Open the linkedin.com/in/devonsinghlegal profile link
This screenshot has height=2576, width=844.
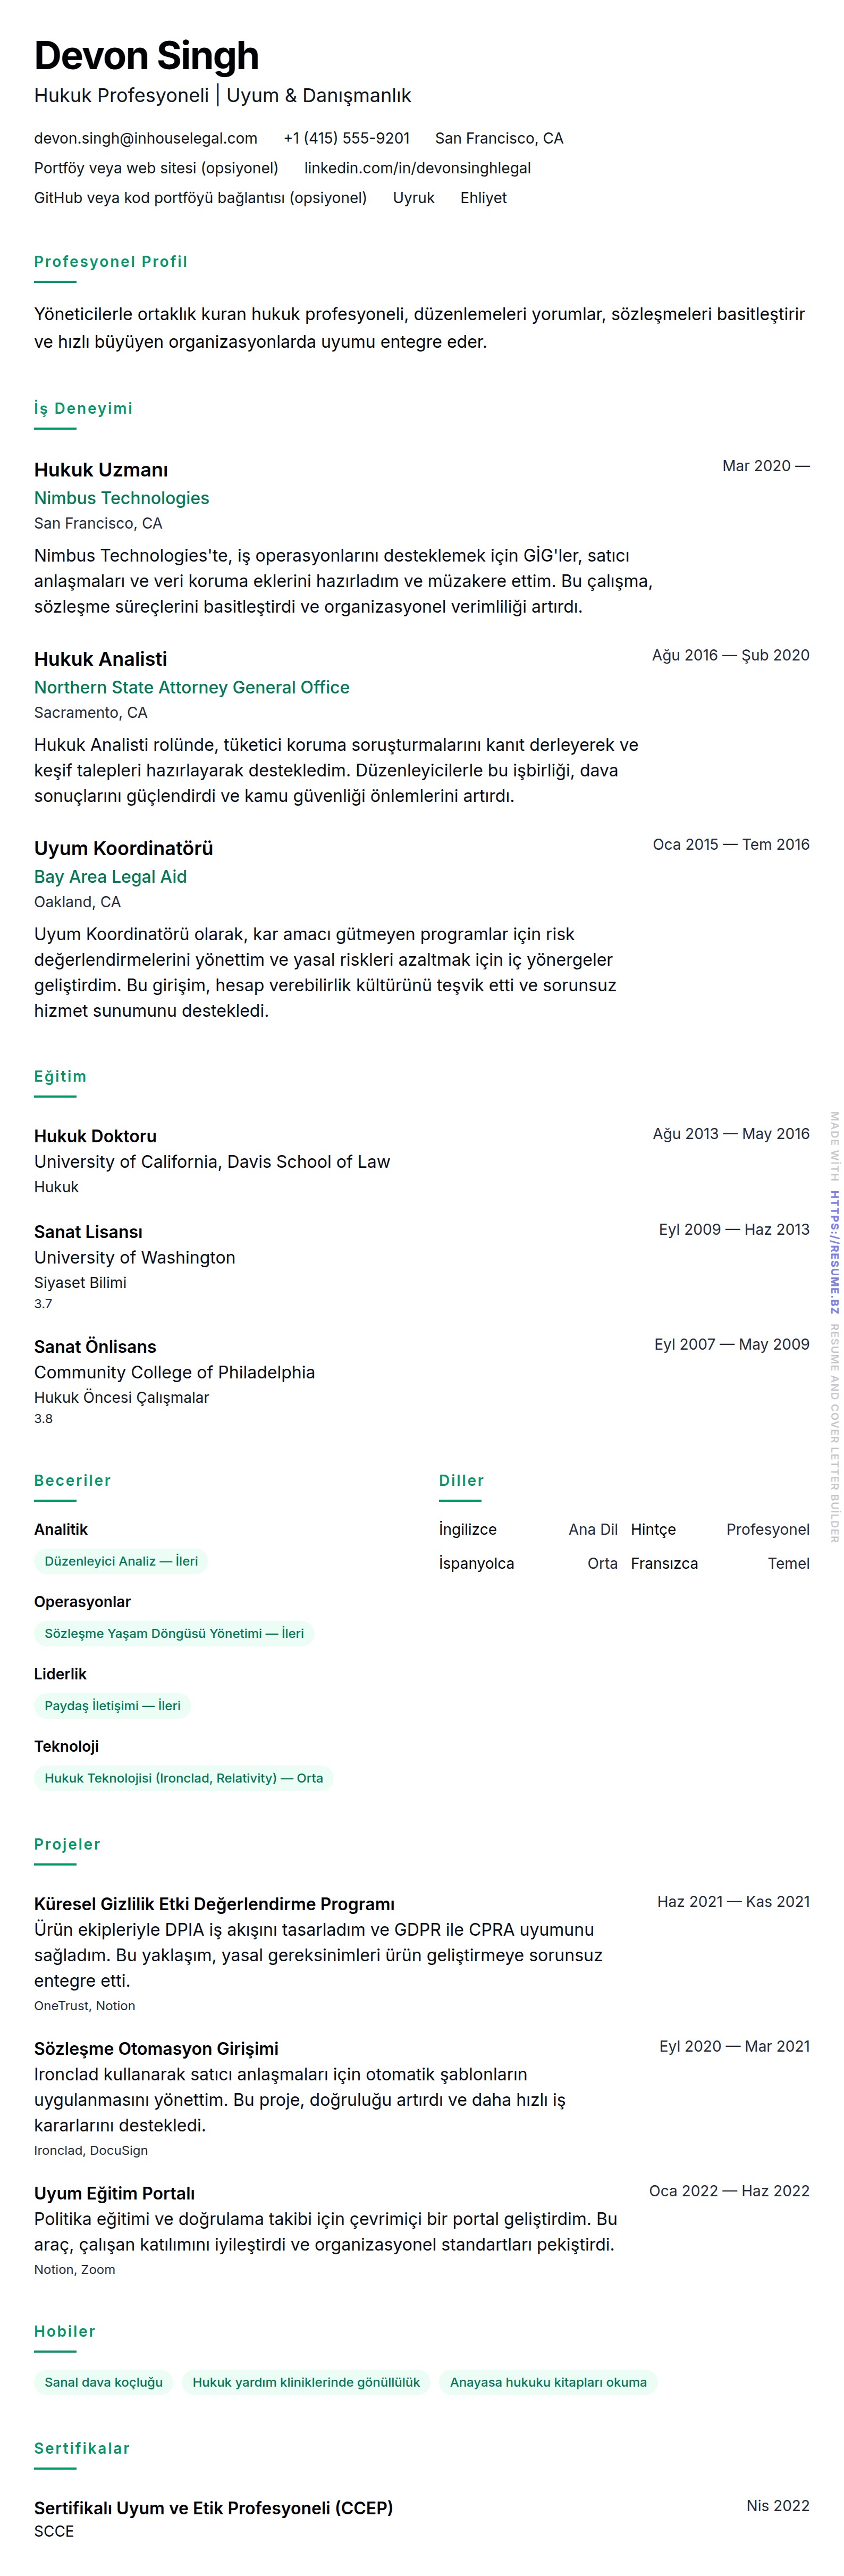pyautogui.click(x=417, y=168)
